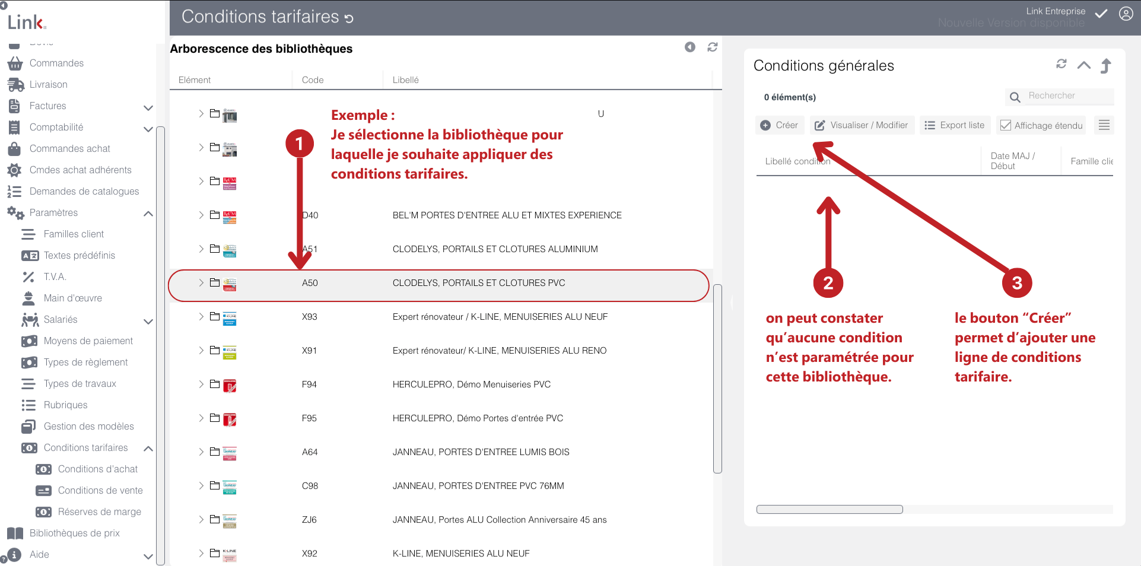1141x566 pixels.
Task: Click the upward arrow icon in Conditions générales
Action: 1106,65
